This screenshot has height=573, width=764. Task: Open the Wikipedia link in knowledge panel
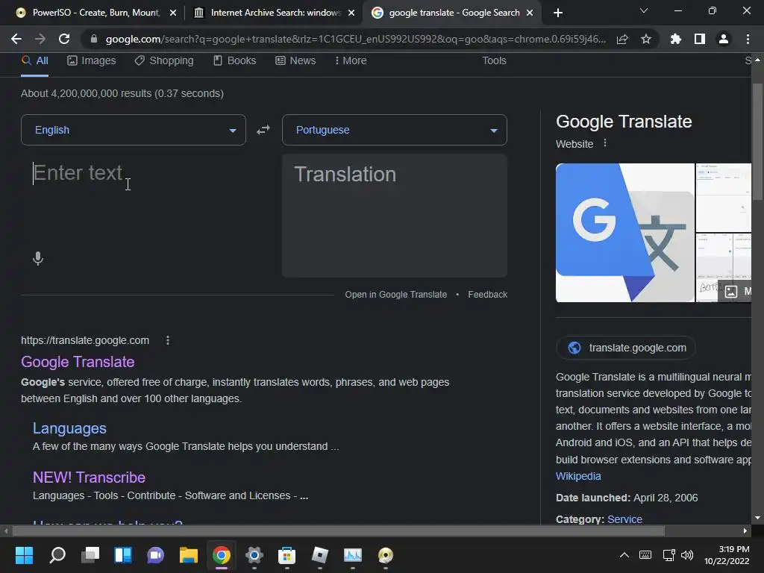pos(578,476)
